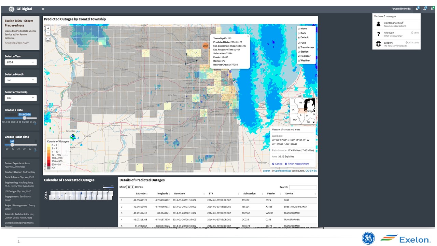Viewport: 437px width, 246px height.
Task: Click substation DCC25 table cell
Action: [x=245, y=220]
